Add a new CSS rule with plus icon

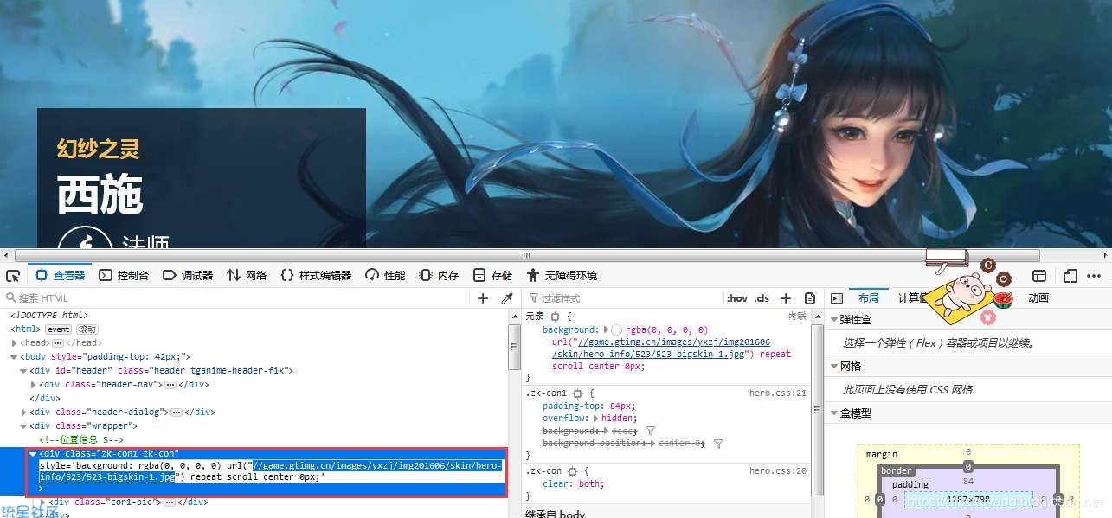click(x=786, y=297)
